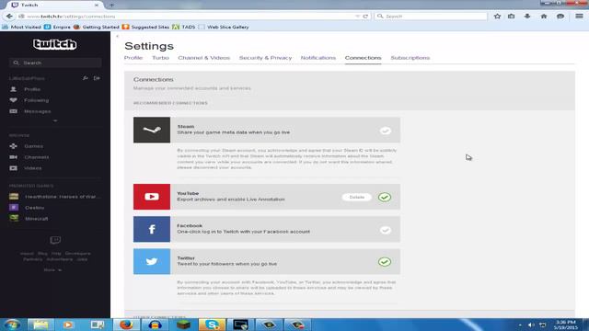Collapse the sidebar with arrow toggle
The image size is (589, 331).
(117, 36)
